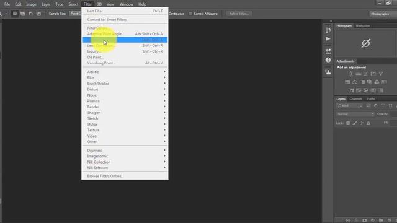Add a Curves adjustment

click(x=366, y=74)
